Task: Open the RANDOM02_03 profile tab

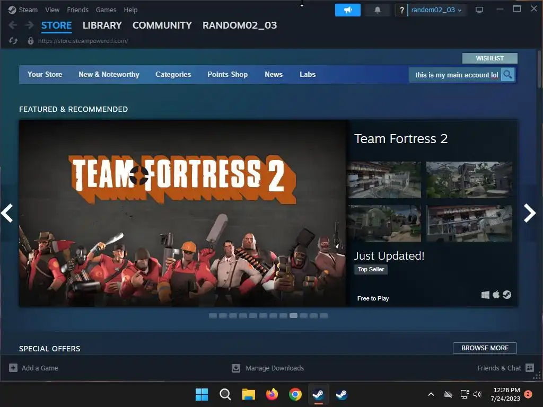Action: (240, 25)
